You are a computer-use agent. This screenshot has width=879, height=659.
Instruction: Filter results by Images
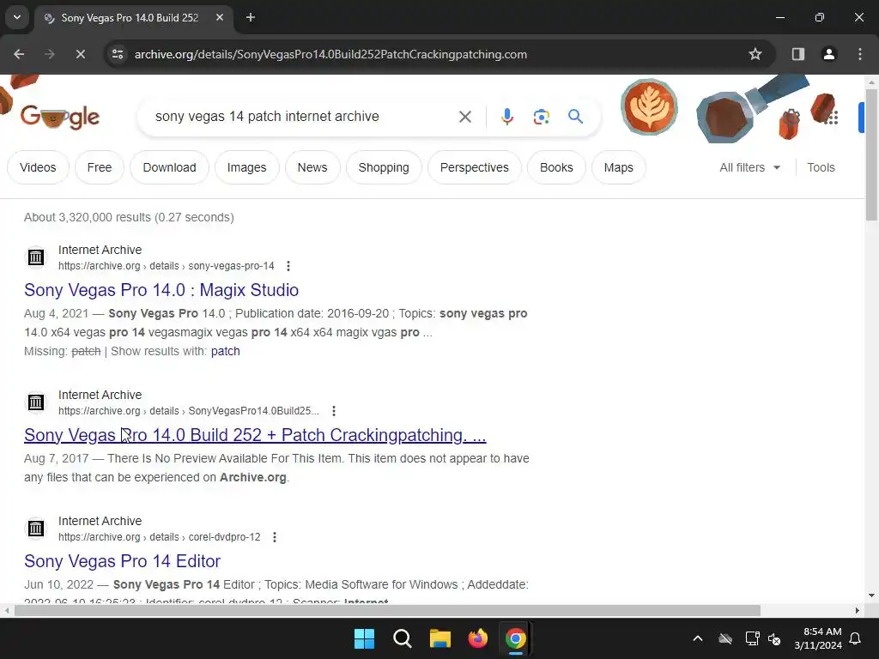coord(246,167)
